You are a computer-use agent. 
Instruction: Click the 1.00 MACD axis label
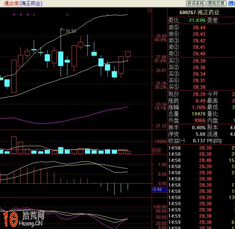click(x=162, y=165)
